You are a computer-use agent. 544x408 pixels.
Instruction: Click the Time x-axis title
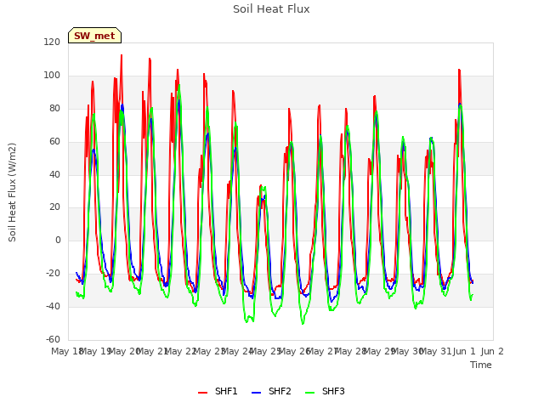481,365
